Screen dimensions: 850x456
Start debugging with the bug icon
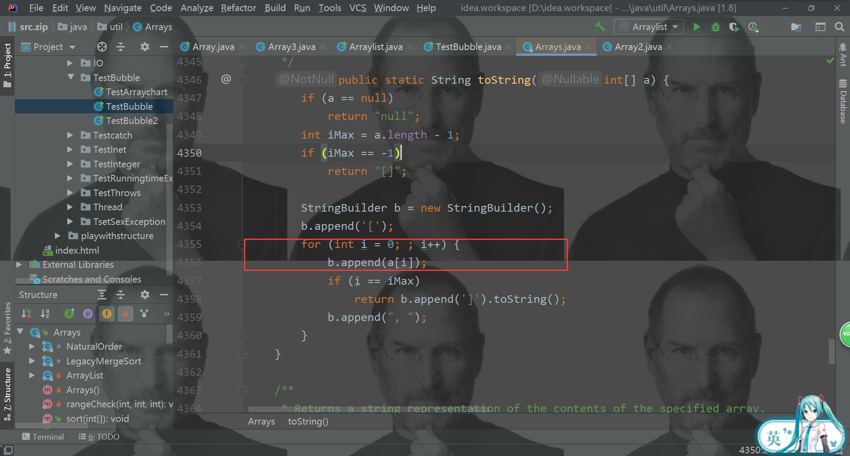pos(715,27)
